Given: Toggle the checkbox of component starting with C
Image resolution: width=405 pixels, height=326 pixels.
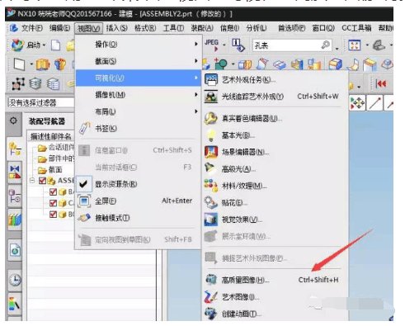Looking at the screenshot, I should [53, 203].
